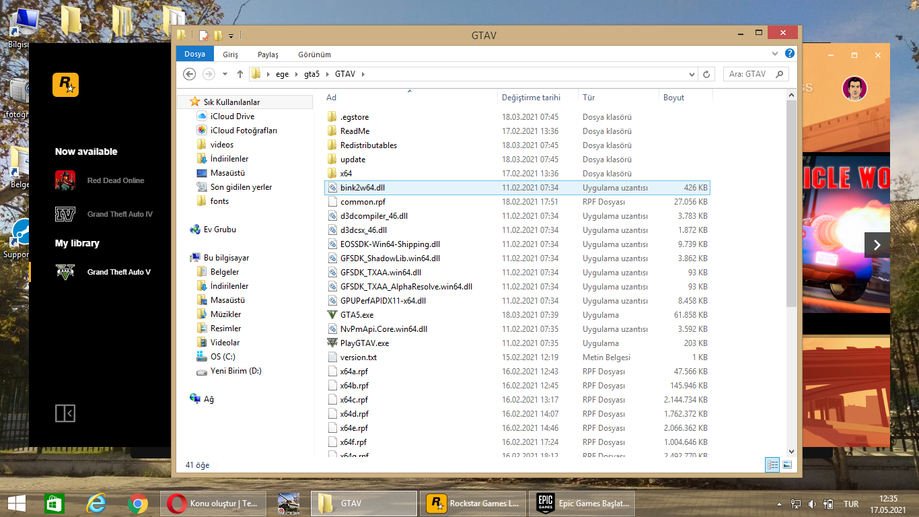Sort files by the Boyut column header
This screenshot has width=919, height=517.
(x=686, y=98)
